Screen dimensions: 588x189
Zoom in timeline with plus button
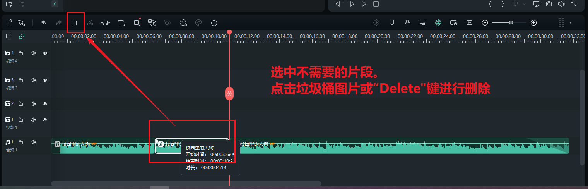(533, 23)
